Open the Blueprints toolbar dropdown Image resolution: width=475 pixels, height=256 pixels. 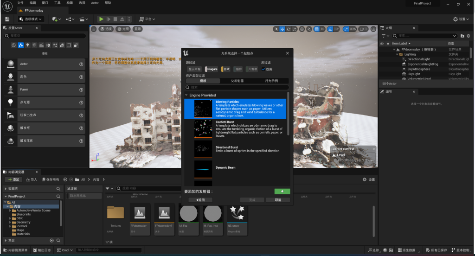tap(70, 19)
